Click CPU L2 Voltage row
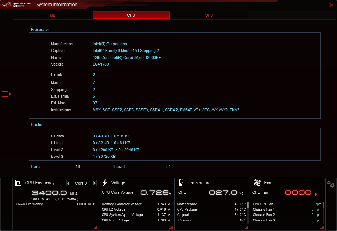 point(136,209)
